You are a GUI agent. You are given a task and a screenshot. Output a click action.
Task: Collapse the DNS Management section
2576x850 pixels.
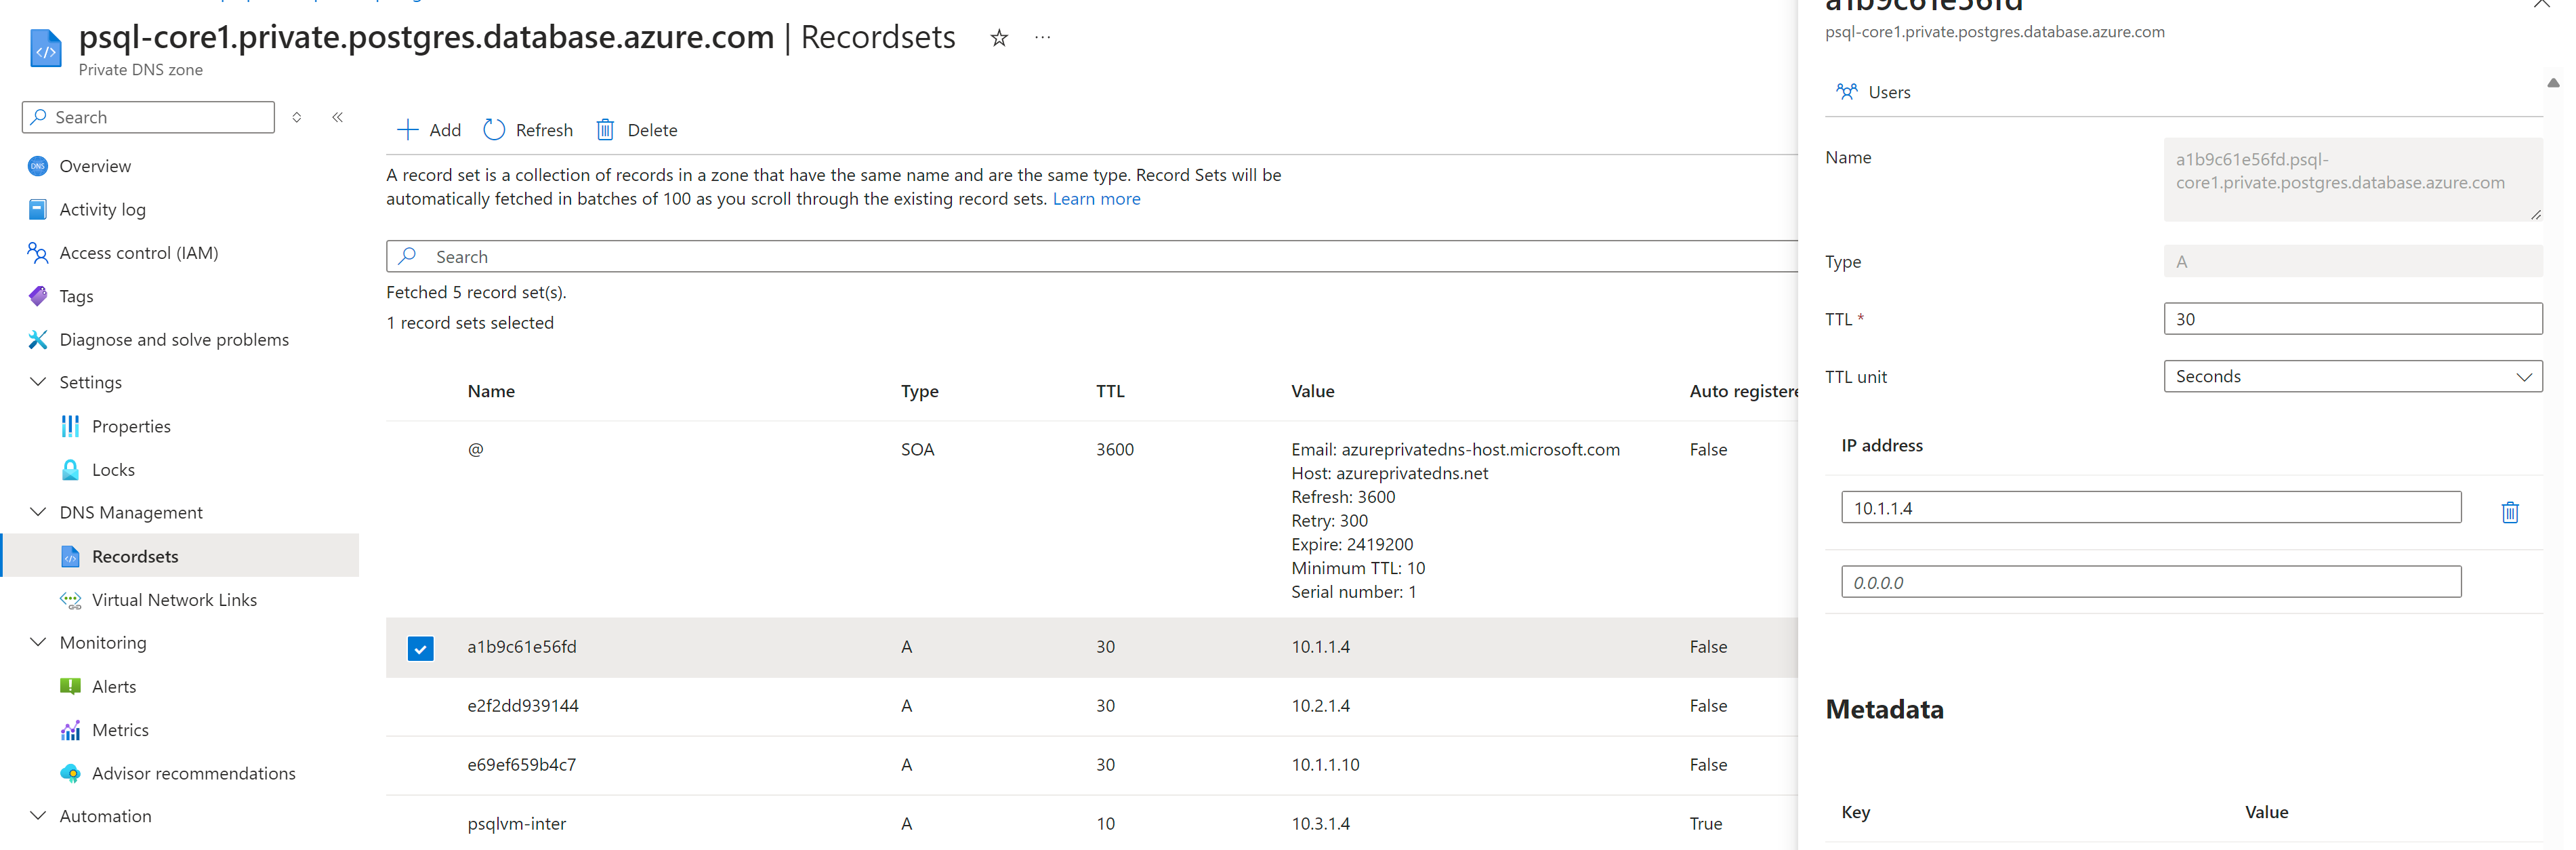click(38, 512)
